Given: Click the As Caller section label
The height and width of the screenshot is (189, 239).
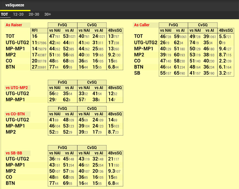Looking at the screenshot, I should (142, 25).
